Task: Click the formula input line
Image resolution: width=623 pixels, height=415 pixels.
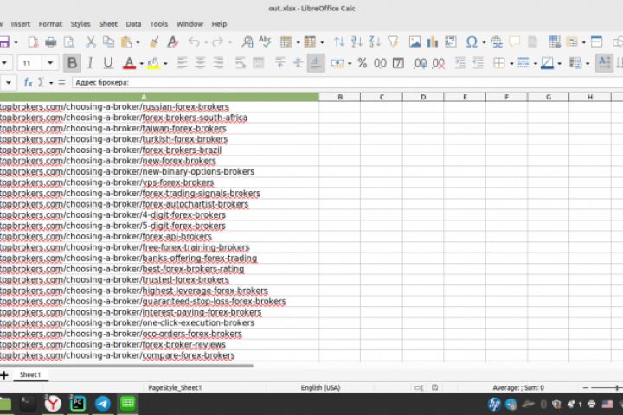Action: click(347, 83)
